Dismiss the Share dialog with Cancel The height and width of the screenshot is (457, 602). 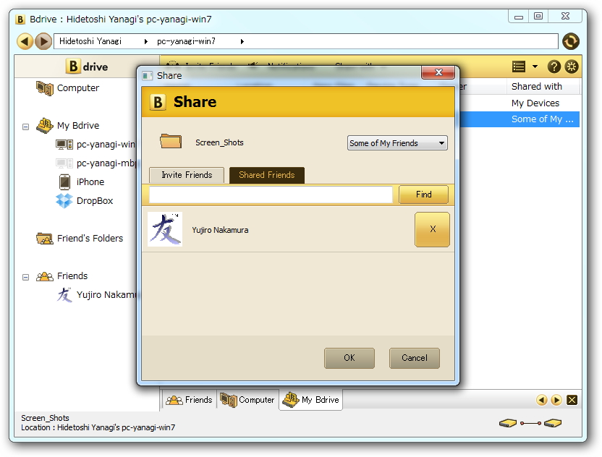click(x=415, y=358)
